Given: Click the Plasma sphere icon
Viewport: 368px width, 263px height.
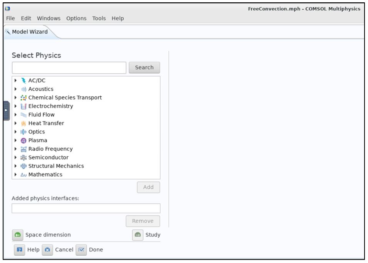Looking at the screenshot, I should (x=24, y=140).
